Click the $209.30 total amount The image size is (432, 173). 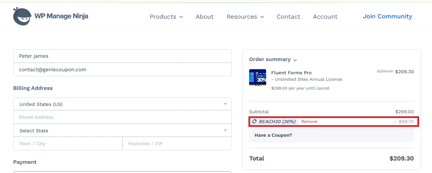coord(402,158)
